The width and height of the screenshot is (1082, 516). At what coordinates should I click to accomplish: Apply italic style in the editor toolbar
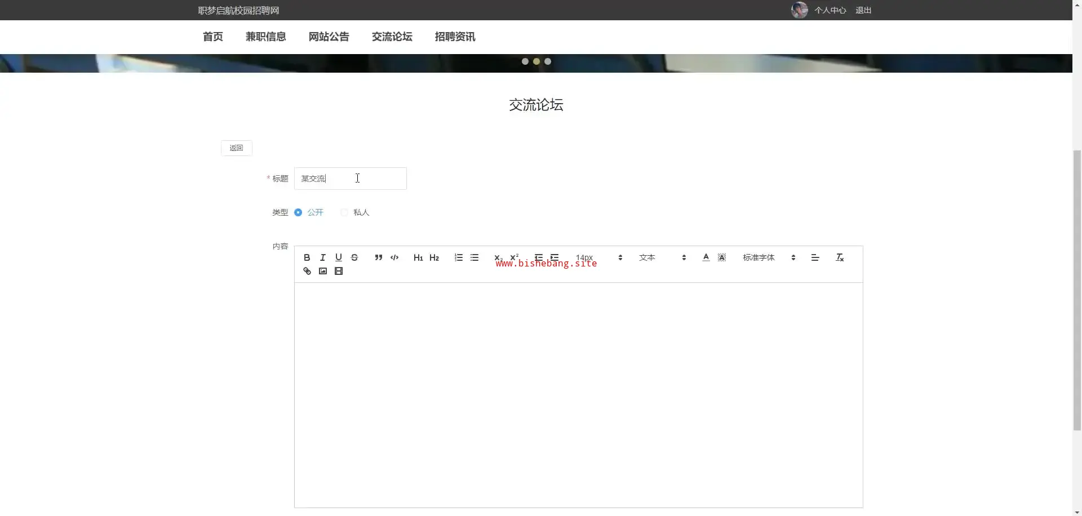(x=322, y=257)
